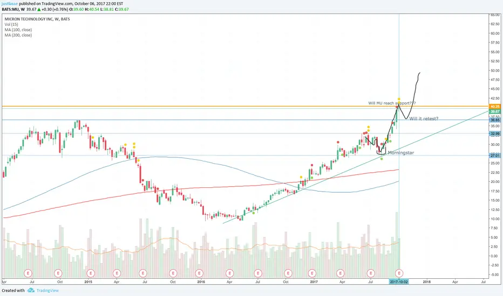The height and width of the screenshot is (296, 503).
Task: Open the justlasse author profile link
Action: tap(9, 4)
